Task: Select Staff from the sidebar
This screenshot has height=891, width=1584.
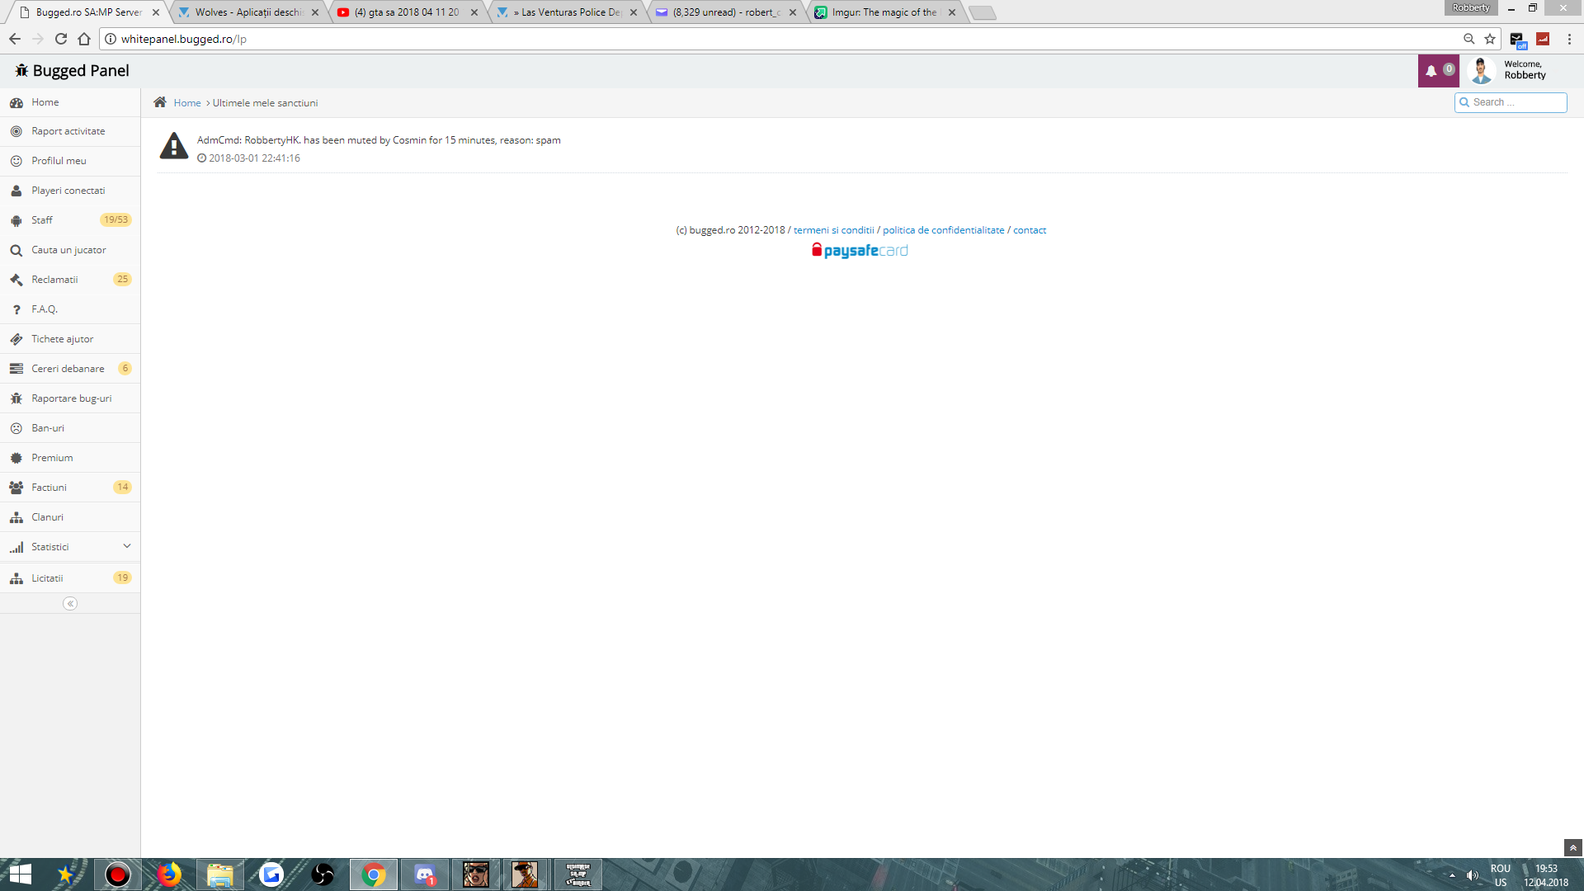Action: click(x=42, y=220)
